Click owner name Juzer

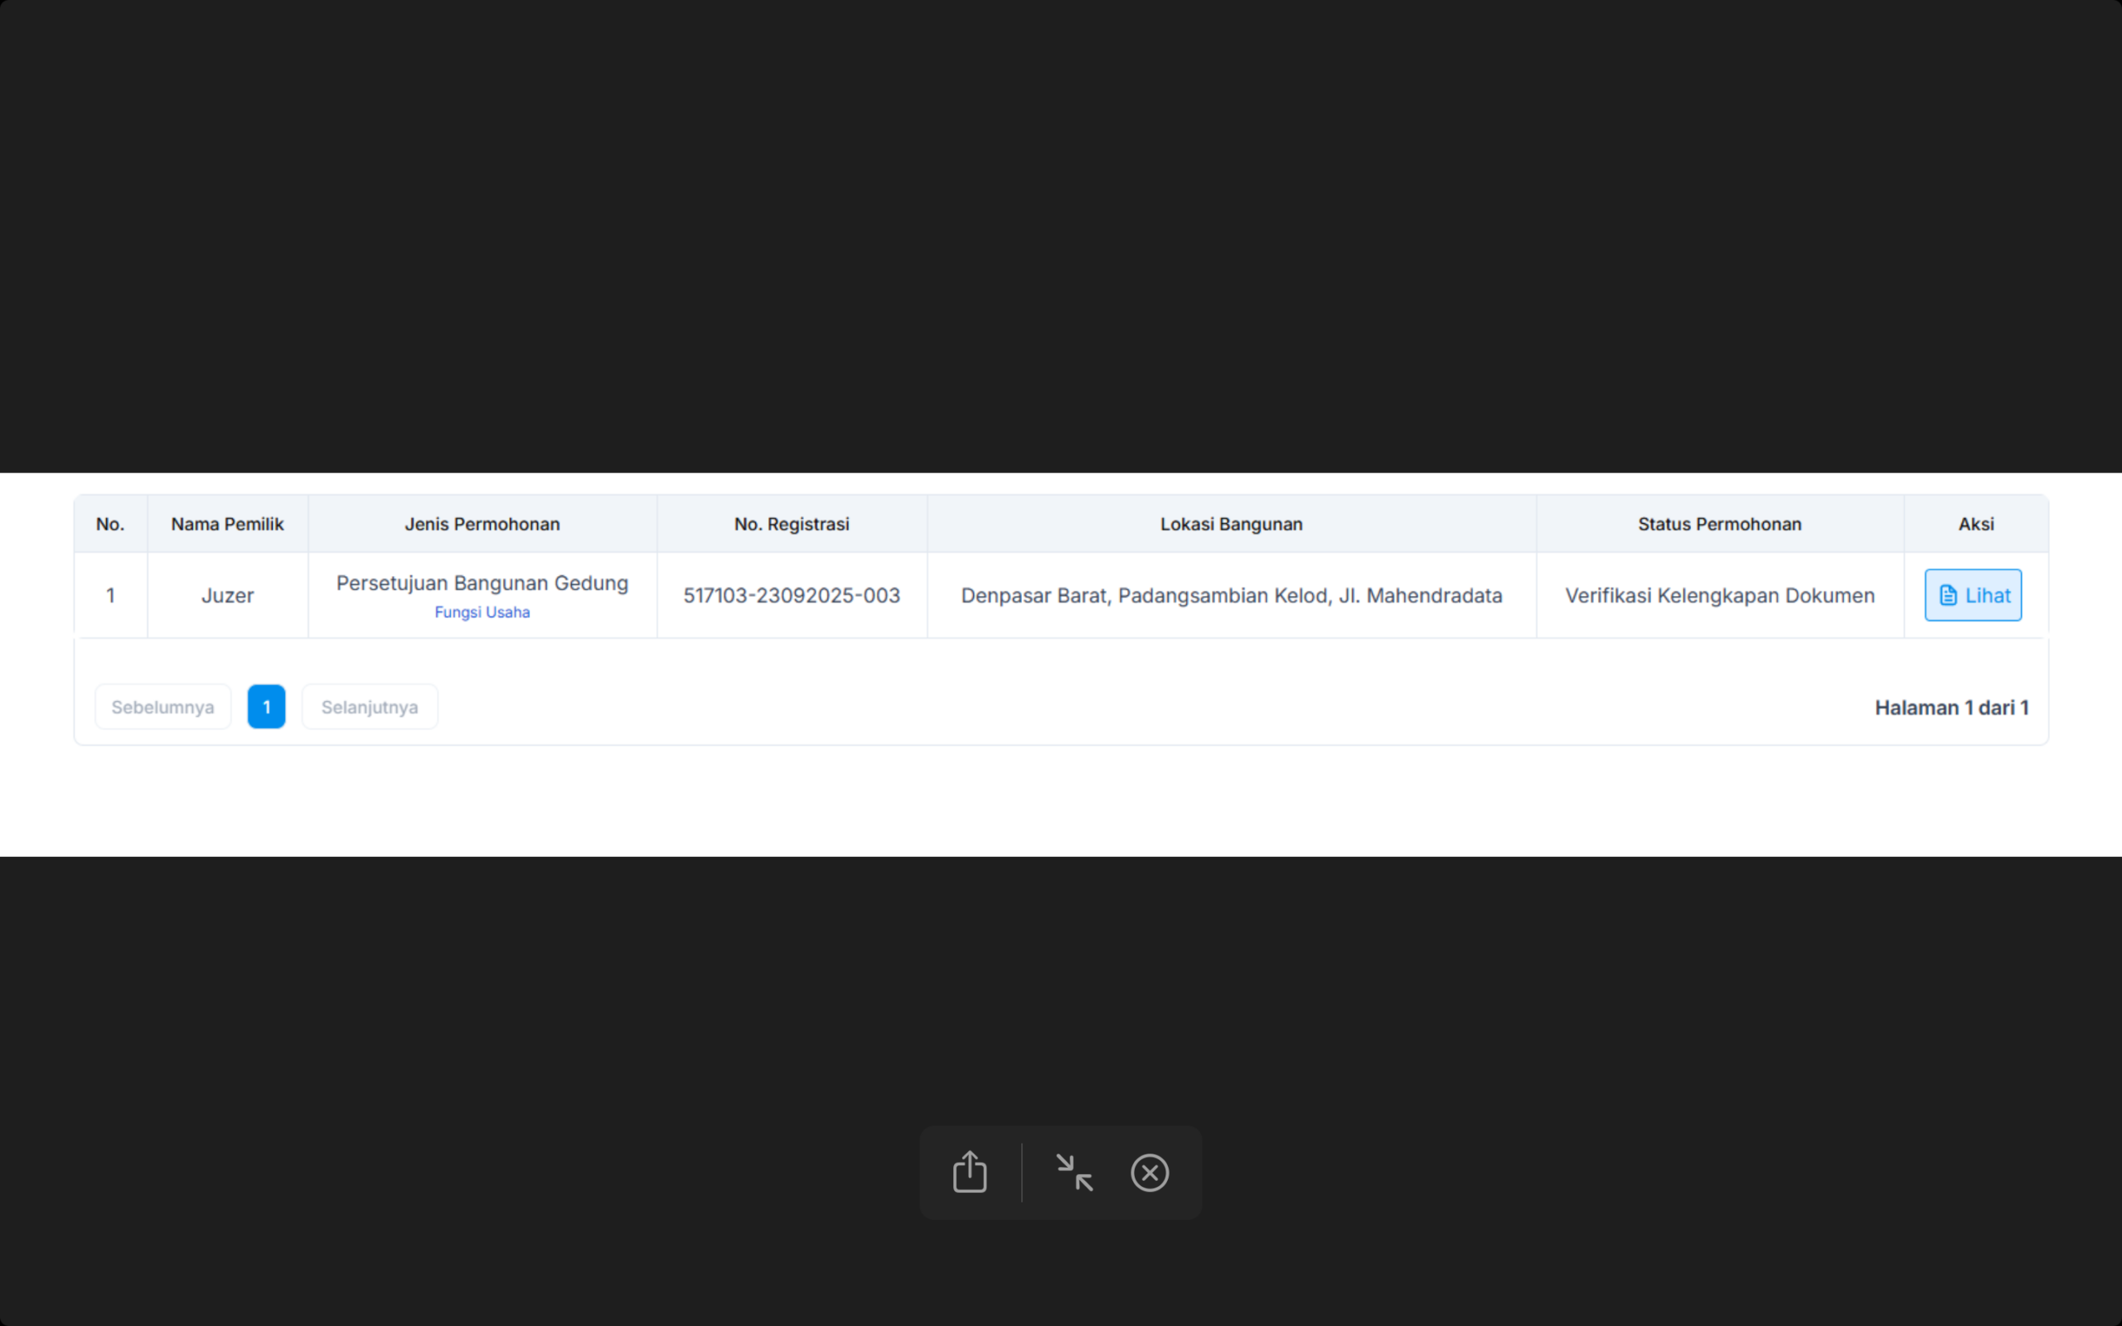pyautogui.click(x=227, y=596)
